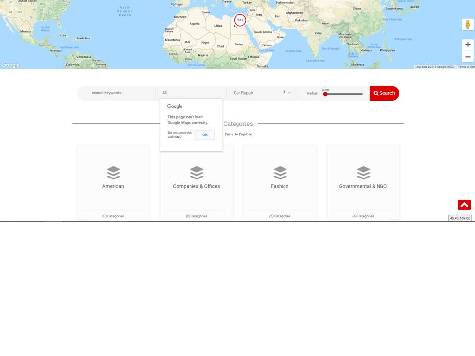Expand the (3) Categories under Companies & Offices
Image resolution: width=475 pixels, height=356 pixels.
click(196, 216)
